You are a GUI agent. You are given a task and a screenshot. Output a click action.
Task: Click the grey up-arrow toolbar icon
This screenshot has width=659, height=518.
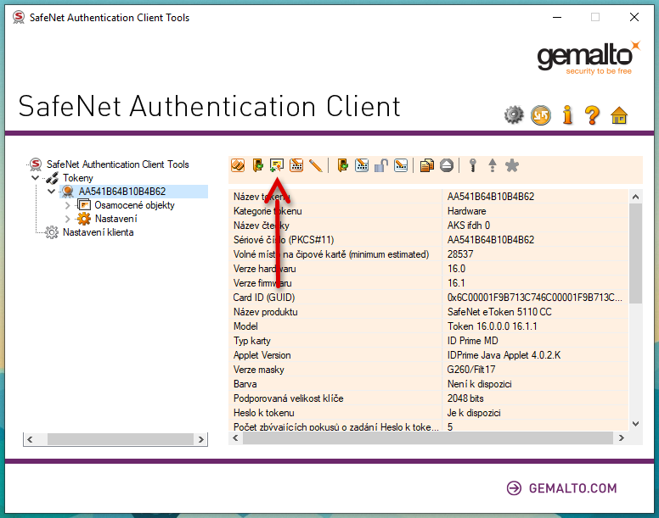point(493,165)
